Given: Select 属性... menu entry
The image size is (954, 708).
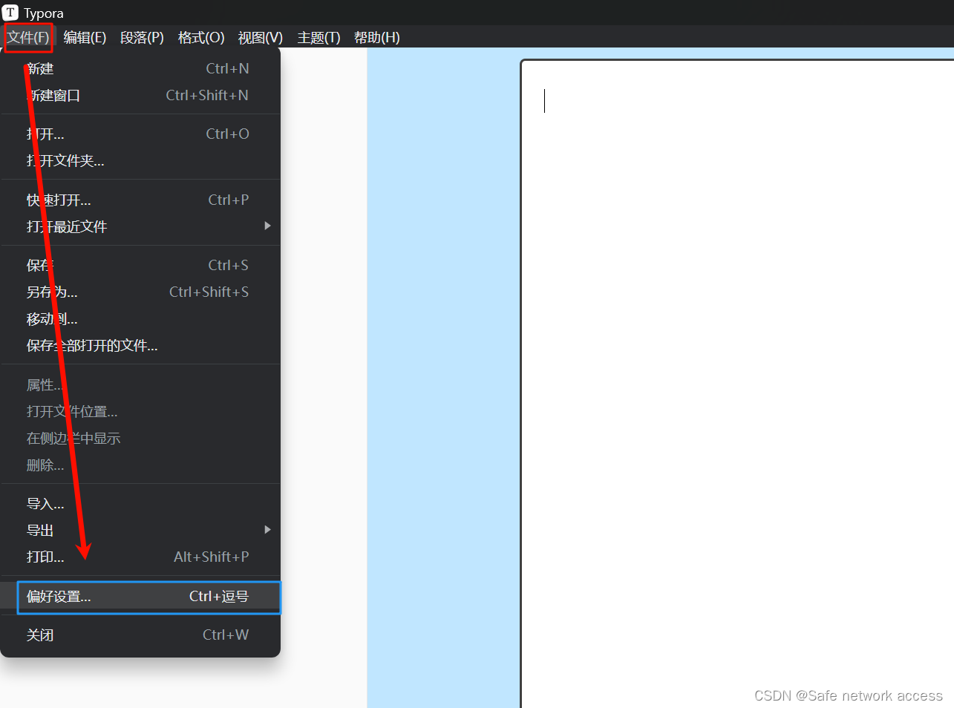Looking at the screenshot, I should 140,385.
